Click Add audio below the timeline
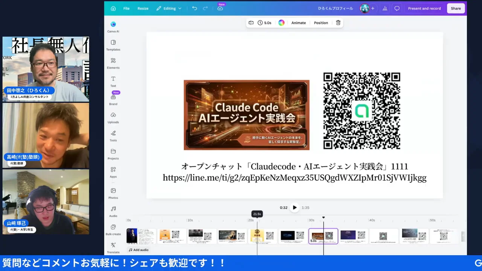Viewport: 482px width, 271px height. point(138,250)
